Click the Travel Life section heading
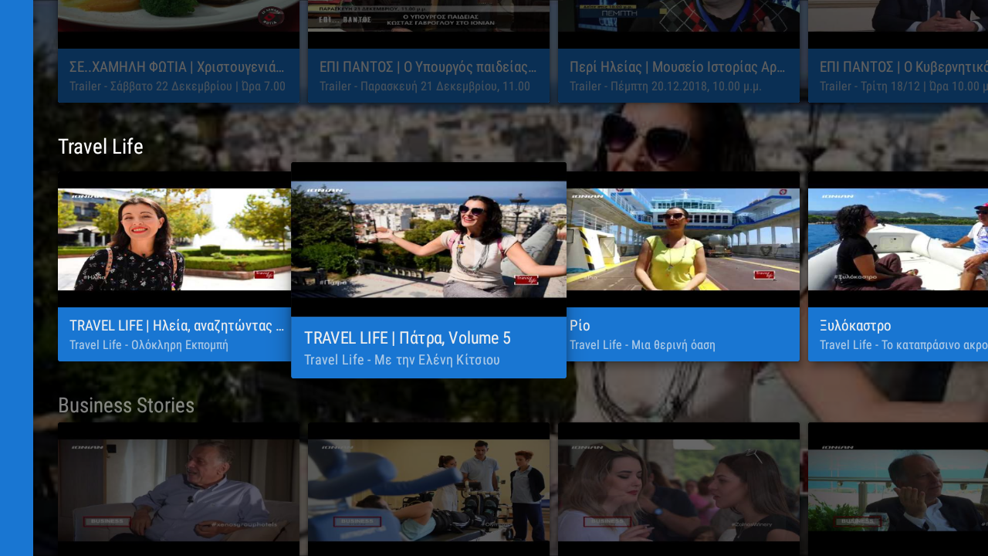The height and width of the screenshot is (556, 988). click(100, 147)
